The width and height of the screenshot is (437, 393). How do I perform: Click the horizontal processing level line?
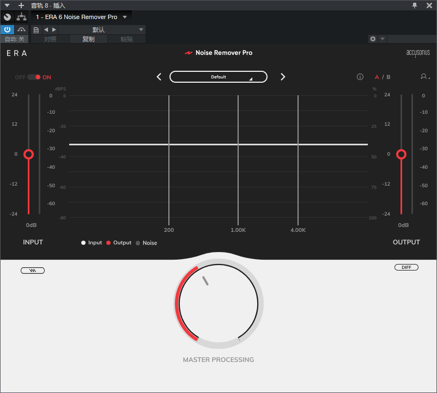click(x=218, y=144)
